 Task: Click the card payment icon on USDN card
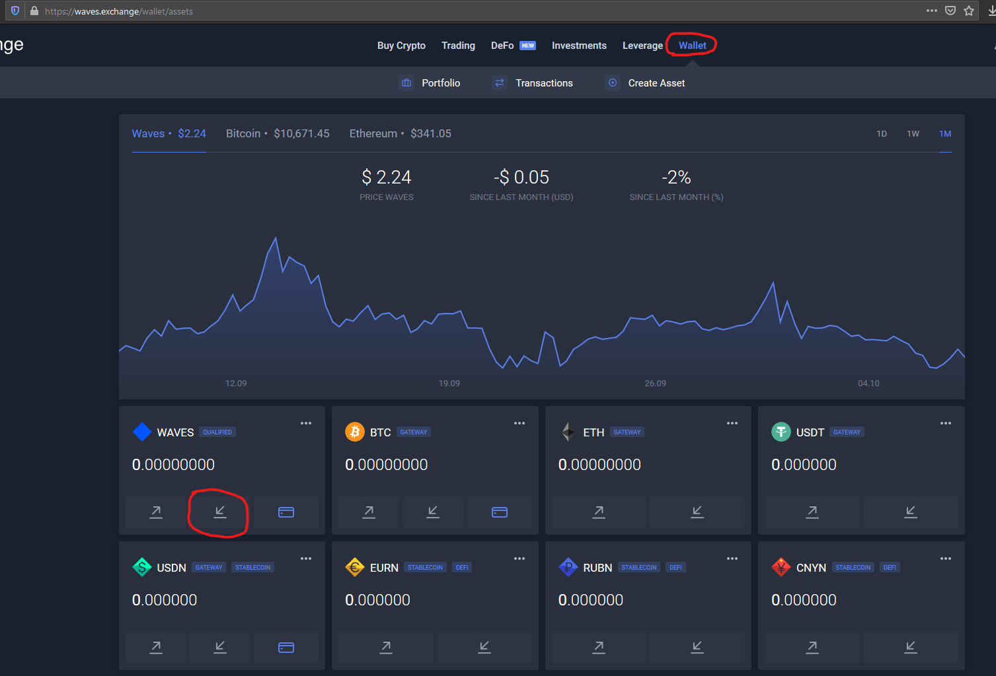pos(286,648)
